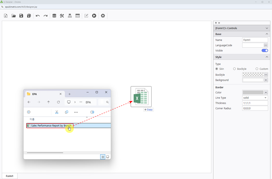Open the database data source icon
The height and width of the screenshot is (179, 272).
54,16
